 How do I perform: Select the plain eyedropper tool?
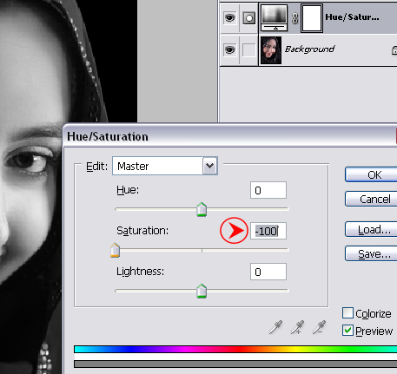pyautogui.click(x=275, y=327)
